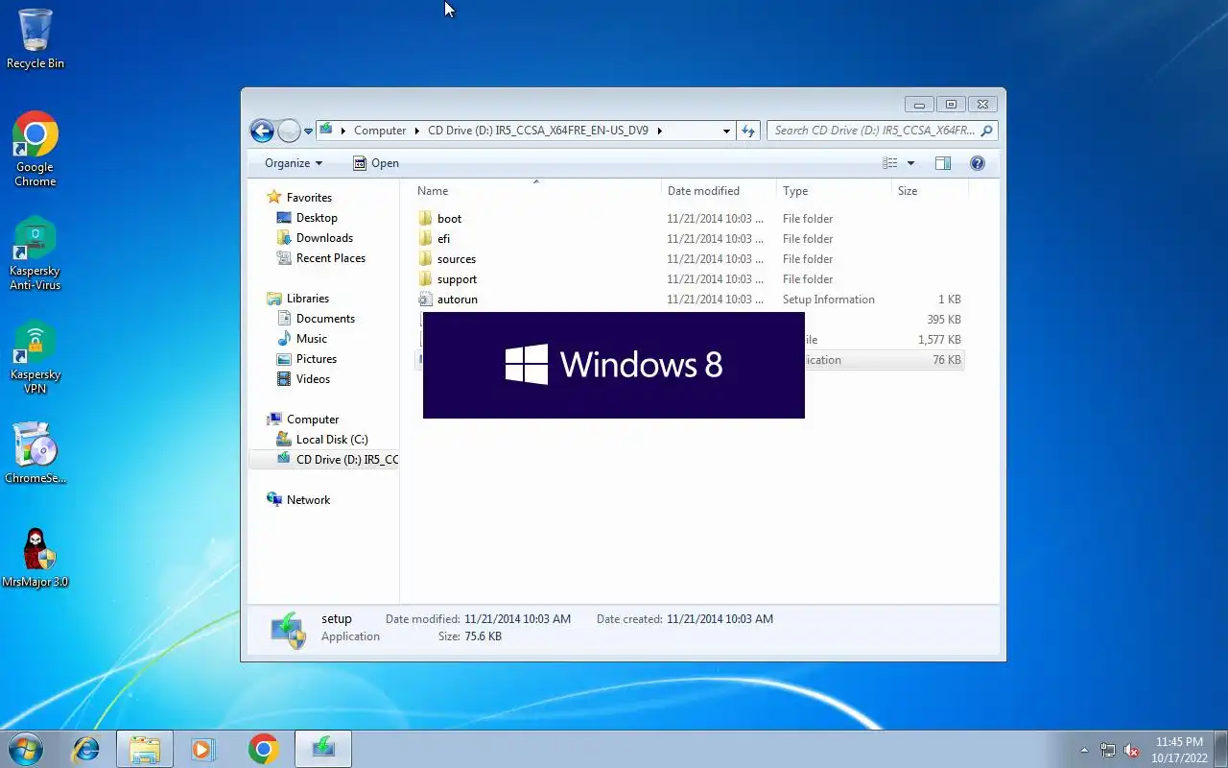Select the efi folder
The width and height of the screenshot is (1228, 768).
443,239
